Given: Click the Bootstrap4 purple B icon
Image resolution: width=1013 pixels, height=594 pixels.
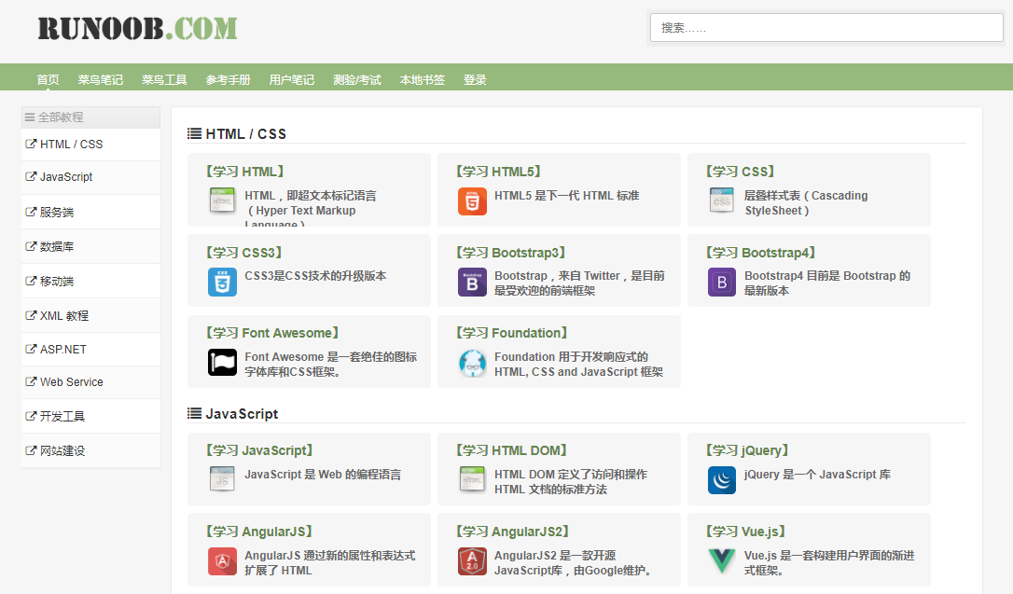Looking at the screenshot, I should point(722,283).
